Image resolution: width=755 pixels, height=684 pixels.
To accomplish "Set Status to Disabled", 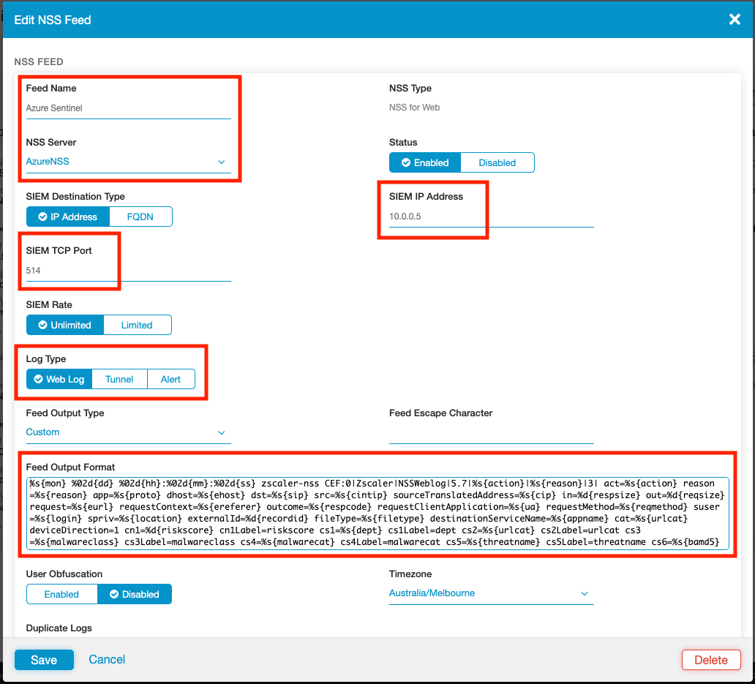I will point(497,162).
